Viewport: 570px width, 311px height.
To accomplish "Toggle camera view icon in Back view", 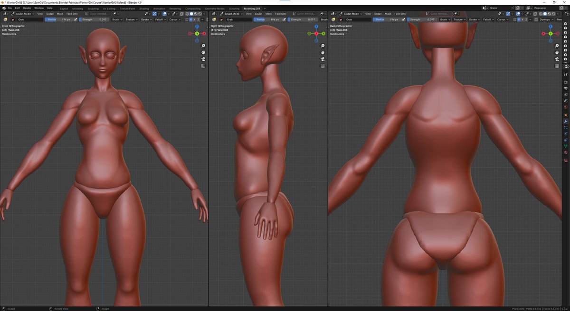I will coord(558,59).
